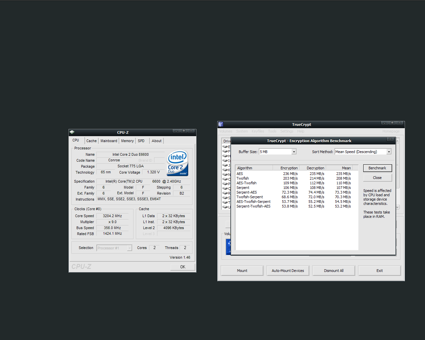The width and height of the screenshot is (425, 340).
Task: Select drive U icon in TrueCrypt list
Action: pyautogui.click(x=225, y=207)
